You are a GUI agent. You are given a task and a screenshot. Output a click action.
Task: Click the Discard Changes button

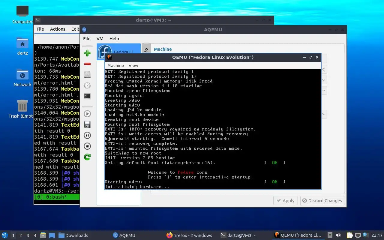click(x=322, y=201)
